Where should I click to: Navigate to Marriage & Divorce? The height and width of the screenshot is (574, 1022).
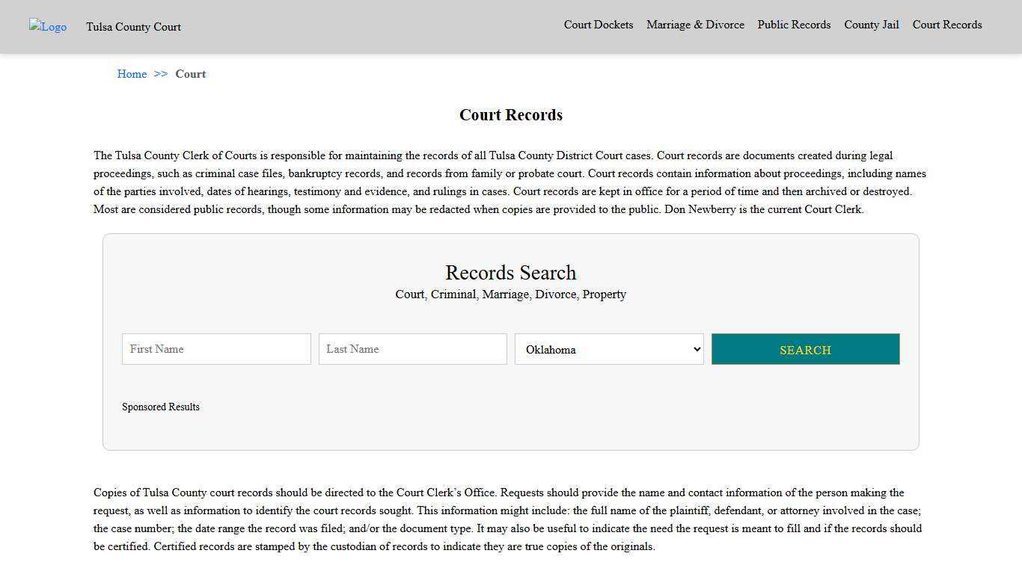click(x=695, y=25)
